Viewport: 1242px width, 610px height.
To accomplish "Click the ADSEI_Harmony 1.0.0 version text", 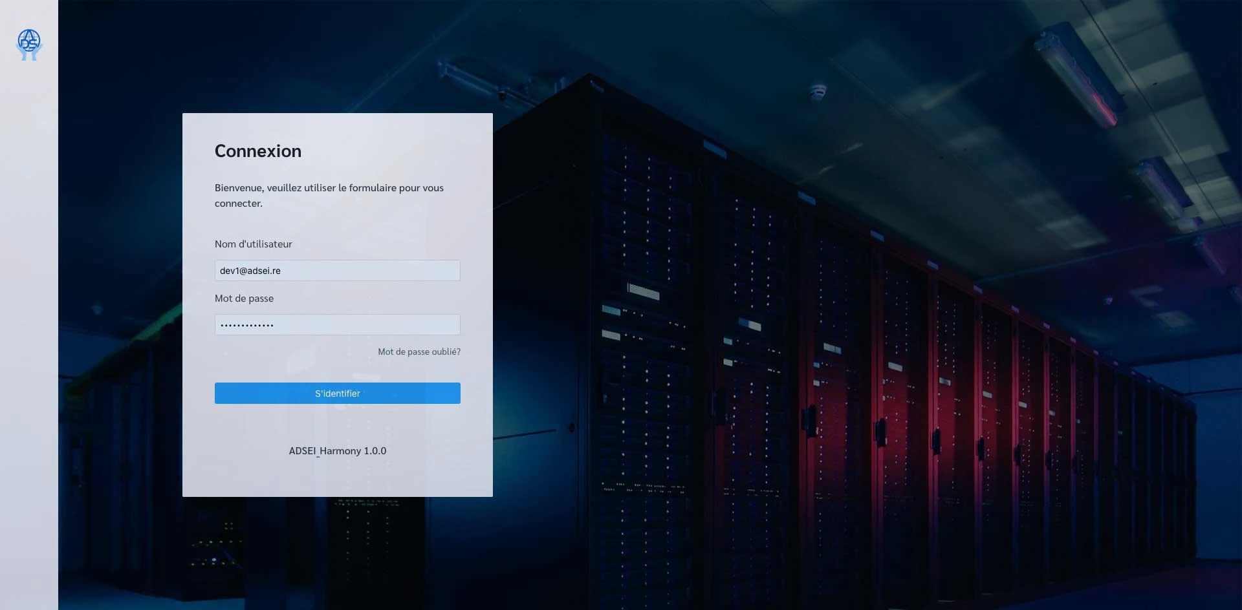I will pos(337,451).
